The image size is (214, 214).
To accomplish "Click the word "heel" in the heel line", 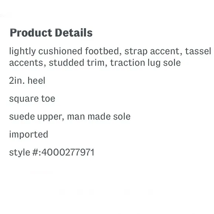I will tap(37, 80).
